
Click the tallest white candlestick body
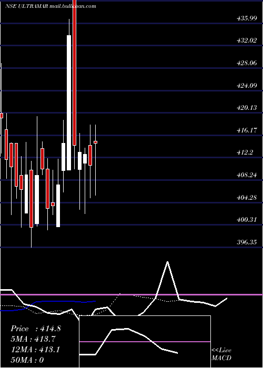[69, 103]
